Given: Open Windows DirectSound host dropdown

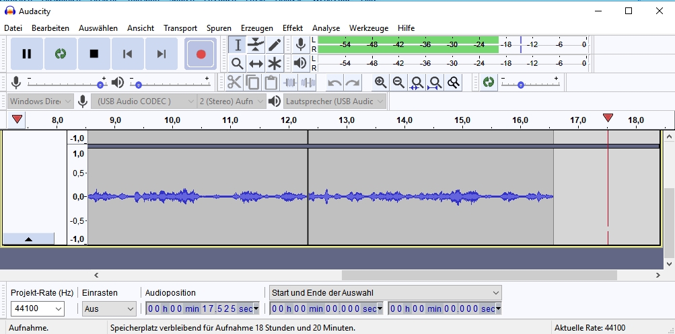Looking at the screenshot, I should [40, 101].
